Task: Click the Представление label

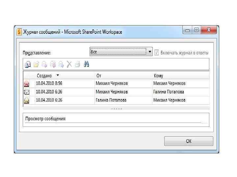Action: pyautogui.click(x=37, y=53)
